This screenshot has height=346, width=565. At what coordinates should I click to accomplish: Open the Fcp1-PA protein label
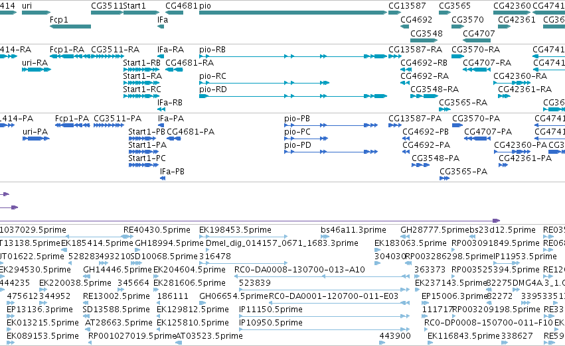tap(72, 119)
